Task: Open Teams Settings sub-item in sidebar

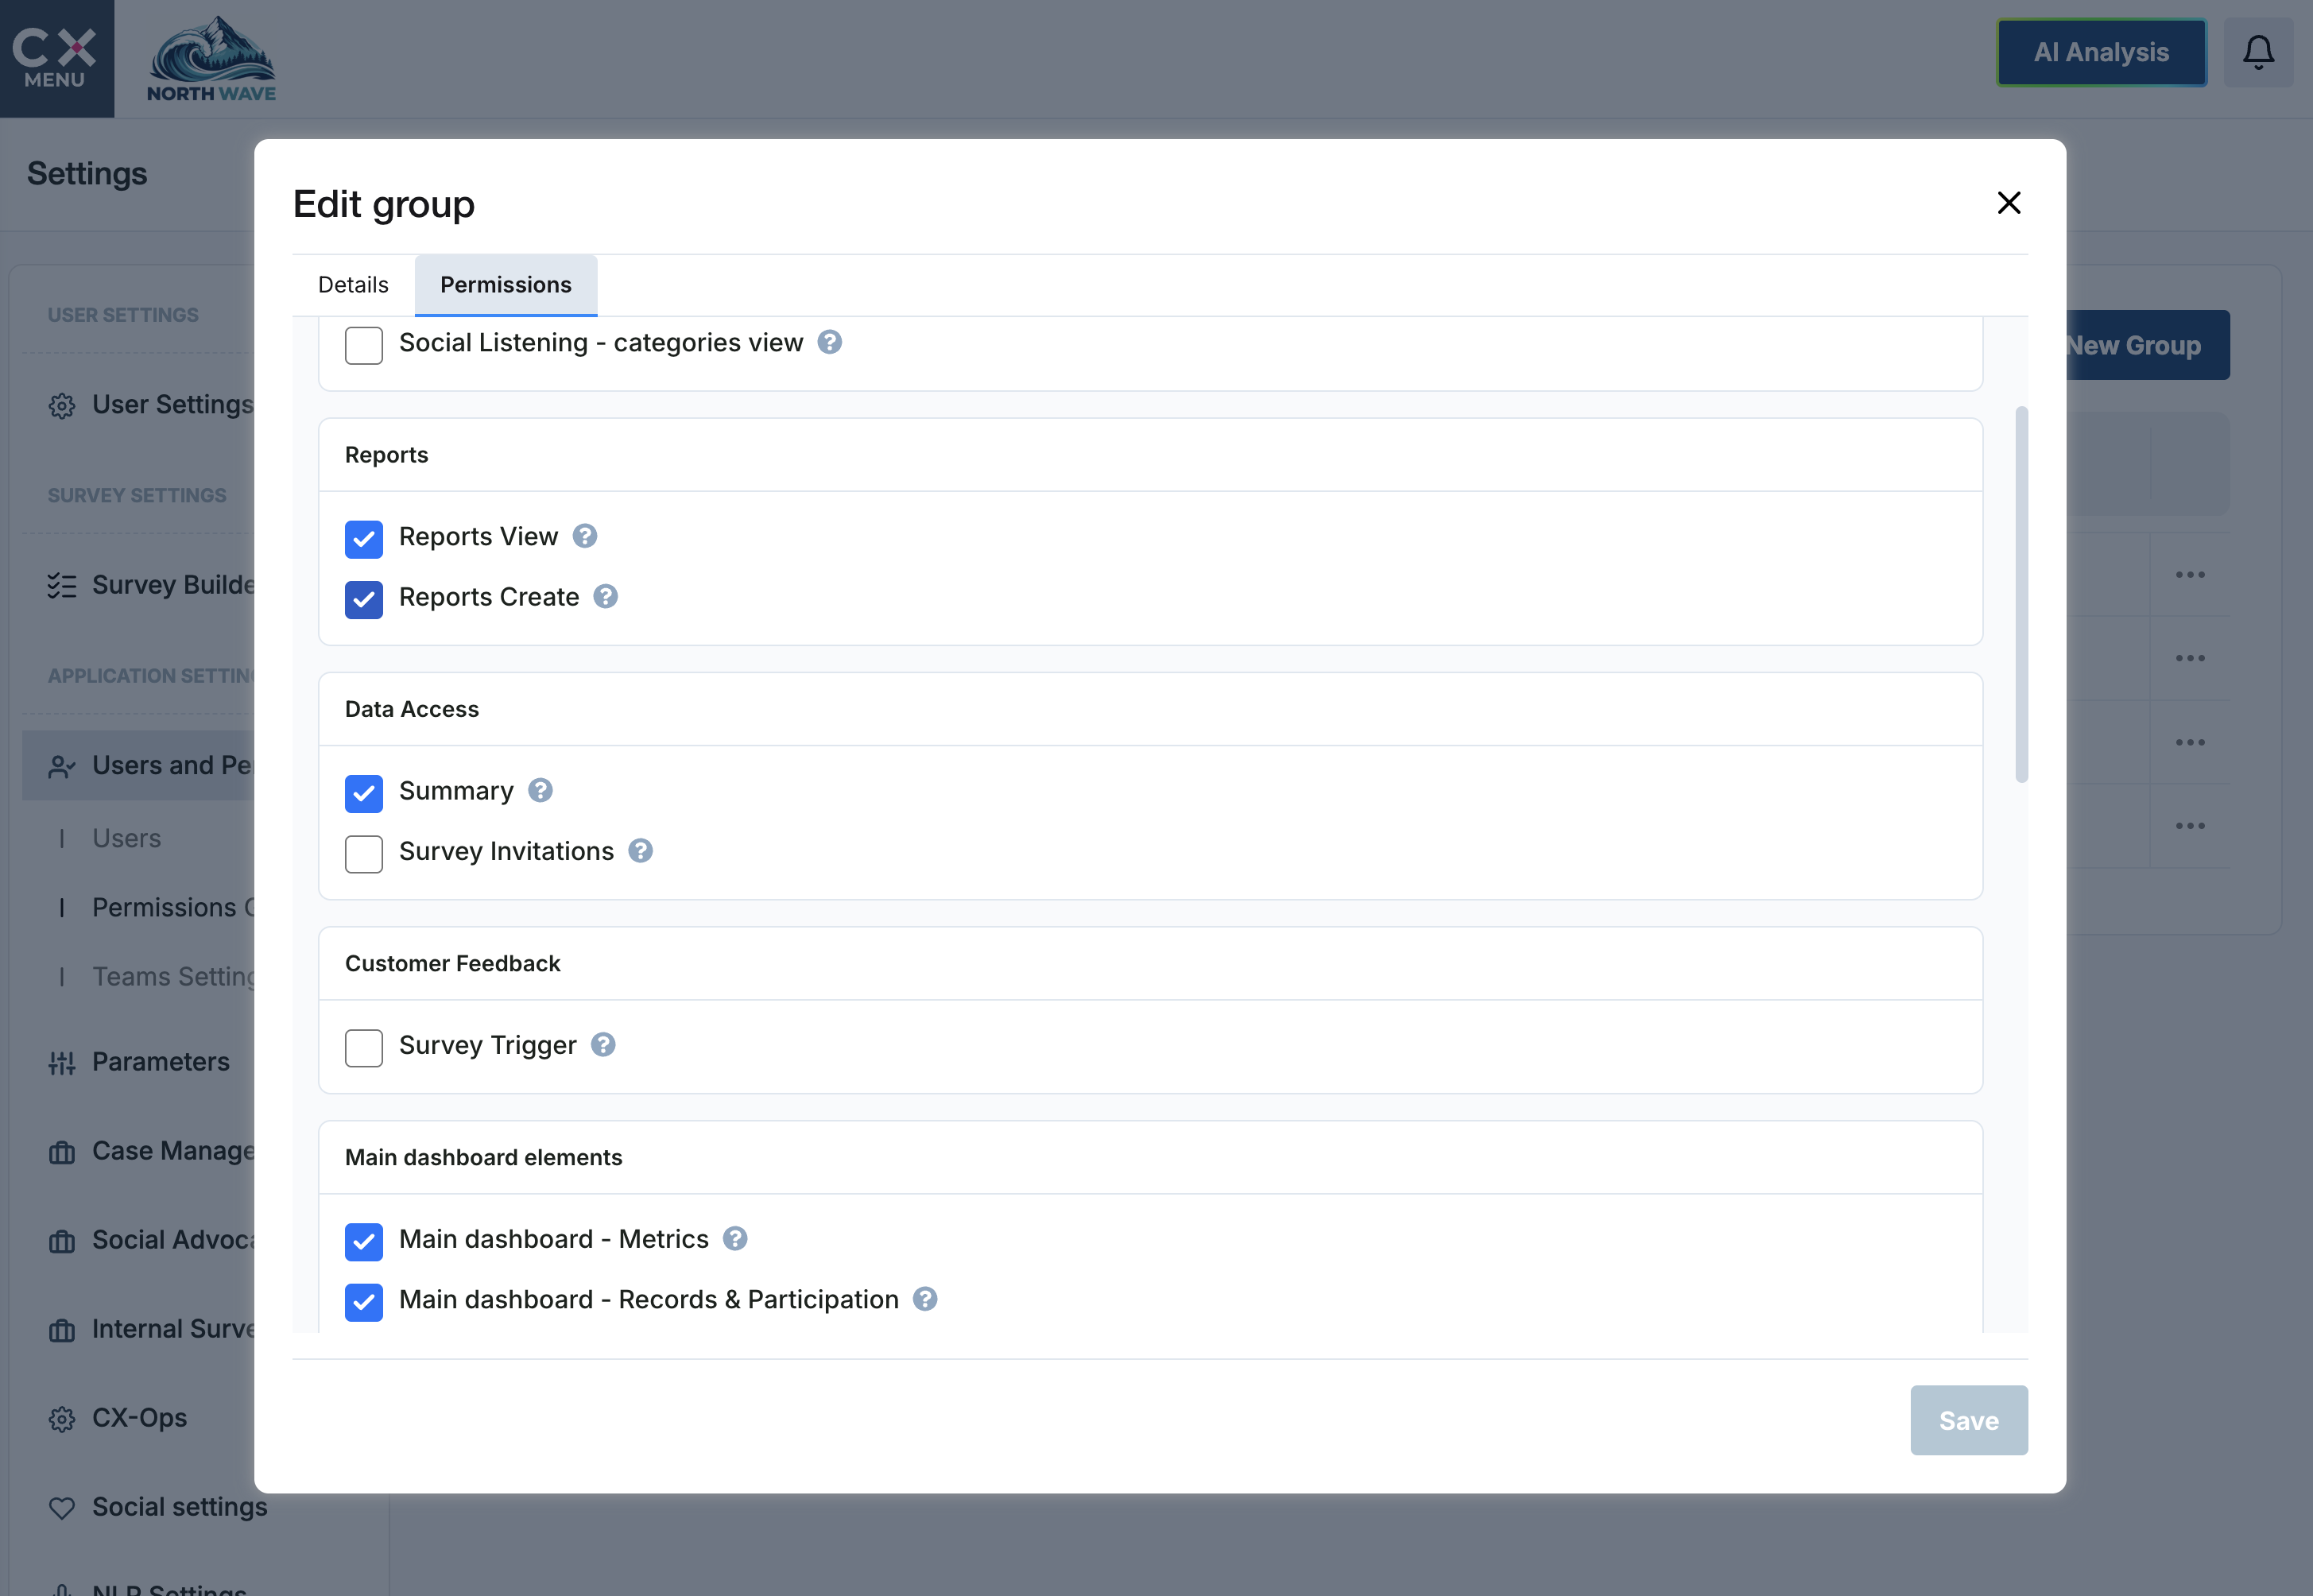Action: pyautogui.click(x=174, y=976)
